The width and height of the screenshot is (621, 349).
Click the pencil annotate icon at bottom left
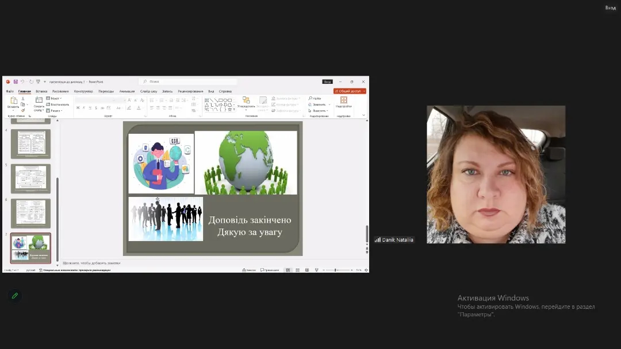(x=15, y=296)
